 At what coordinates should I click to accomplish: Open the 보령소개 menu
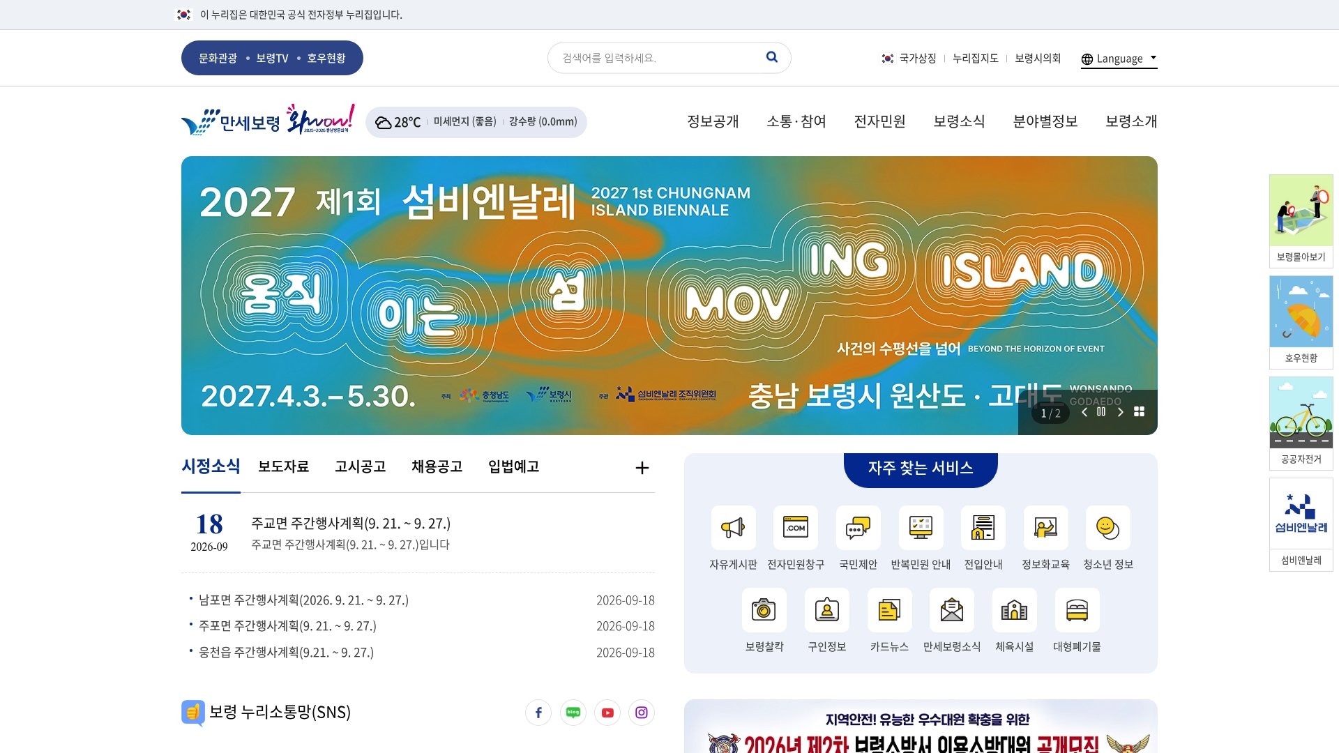point(1131,121)
